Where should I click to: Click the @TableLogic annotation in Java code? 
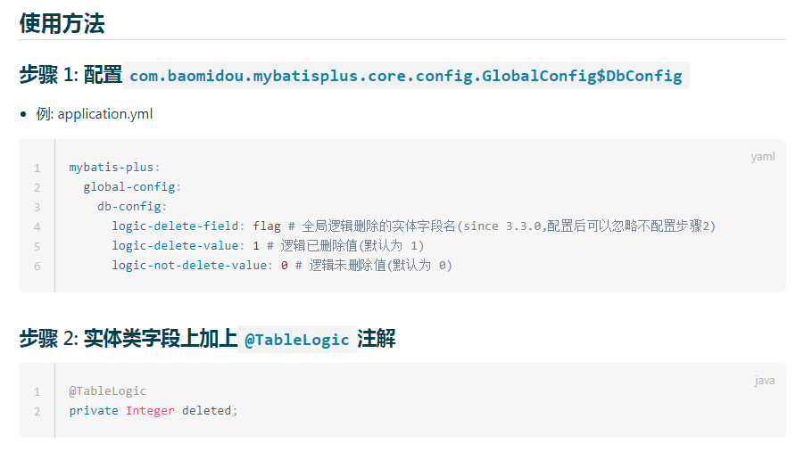107,391
